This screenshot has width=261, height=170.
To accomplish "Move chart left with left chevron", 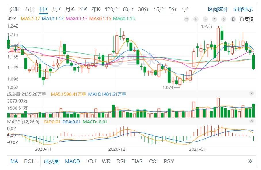I will pos(215,19).
